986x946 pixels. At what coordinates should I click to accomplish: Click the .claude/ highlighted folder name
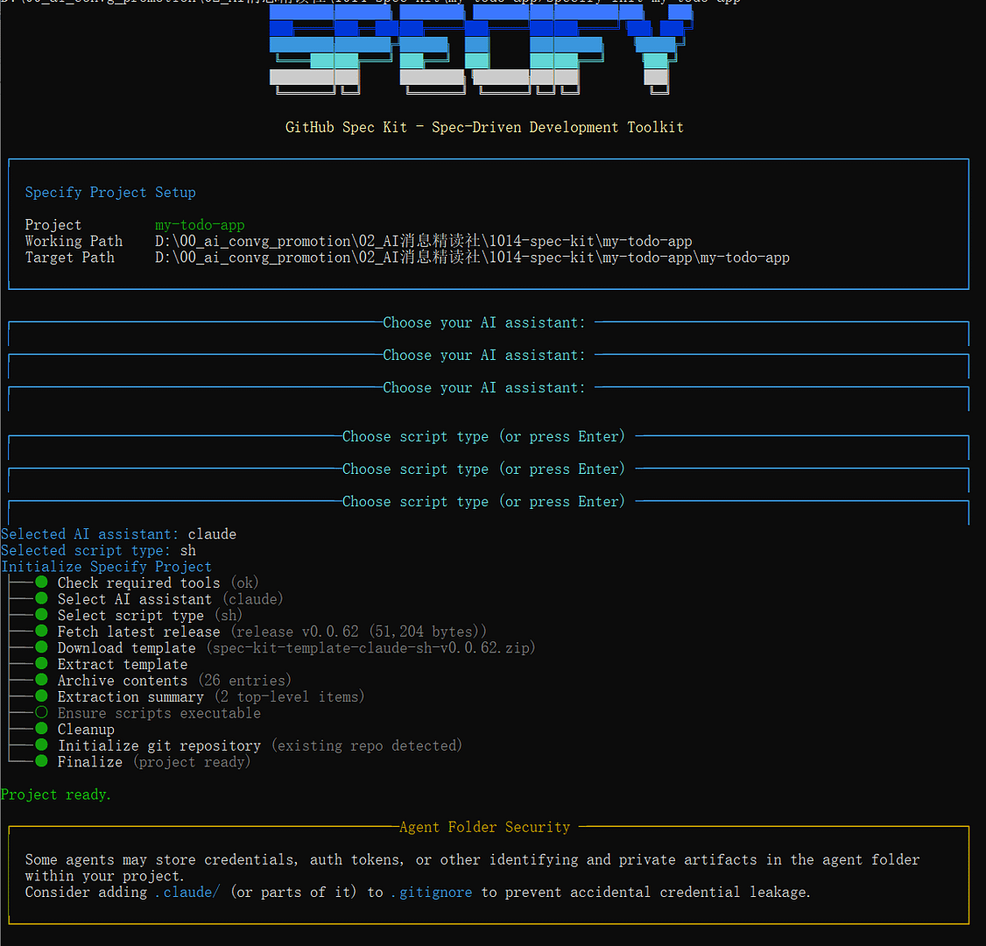click(x=187, y=892)
